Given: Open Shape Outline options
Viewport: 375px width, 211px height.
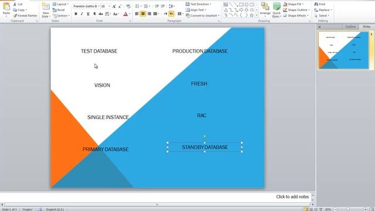Looking at the screenshot, I should pyautogui.click(x=296, y=10).
